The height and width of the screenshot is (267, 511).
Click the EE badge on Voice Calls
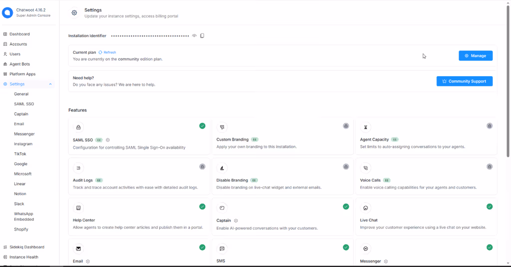[387, 180]
